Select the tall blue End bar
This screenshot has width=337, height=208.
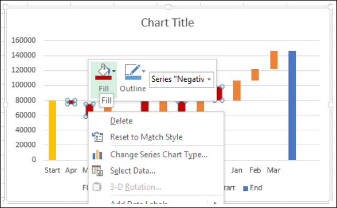[x=292, y=105]
